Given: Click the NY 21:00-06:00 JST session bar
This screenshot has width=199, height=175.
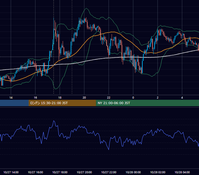Looking at the screenshot, I should pos(147,103).
